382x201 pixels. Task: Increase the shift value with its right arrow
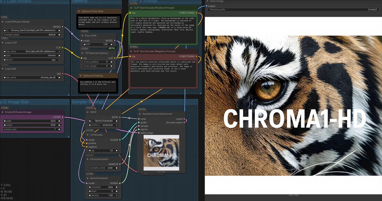click(x=112, y=44)
